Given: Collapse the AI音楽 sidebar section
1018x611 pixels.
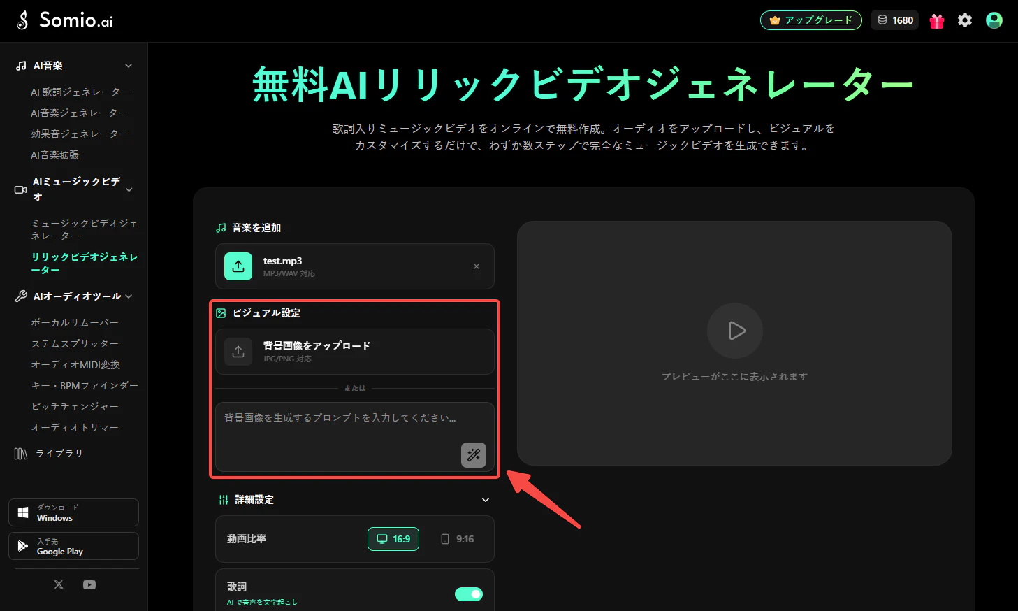Looking at the screenshot, I should click(129, 66).
